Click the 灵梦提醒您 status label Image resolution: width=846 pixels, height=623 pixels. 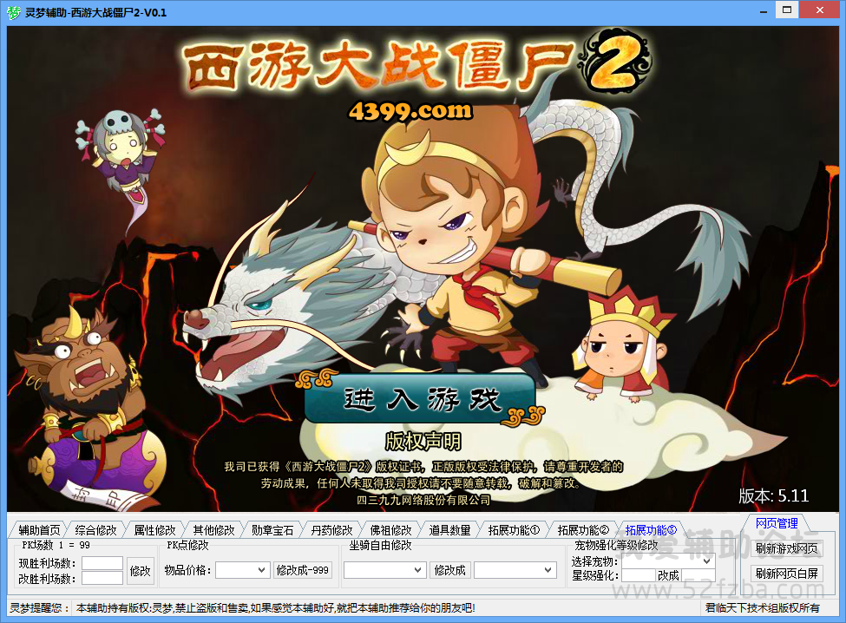point(39,608)
